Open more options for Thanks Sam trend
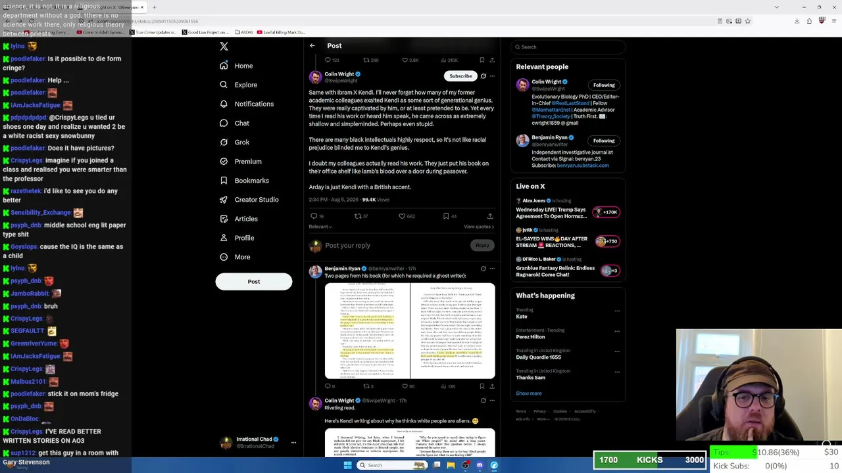The height and width of the screenshot is (473, 842). coord(617,372)
